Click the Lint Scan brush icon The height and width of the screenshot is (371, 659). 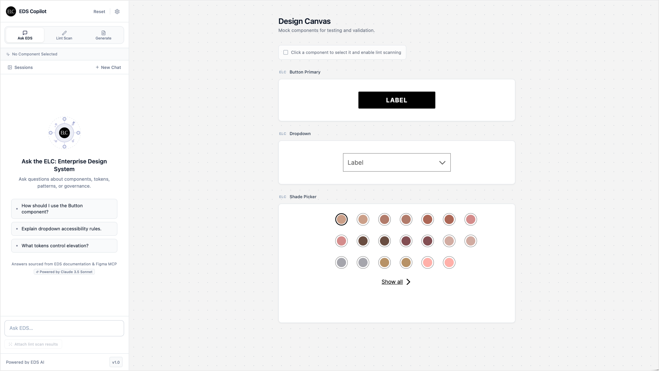click(x=64, y=33)
